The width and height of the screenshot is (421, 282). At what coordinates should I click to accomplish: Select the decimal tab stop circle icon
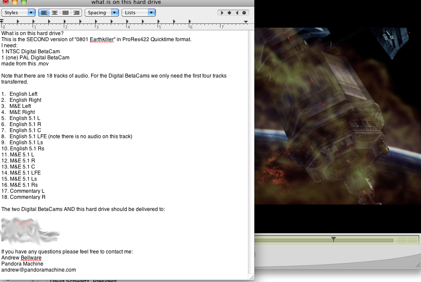coord(244,13)
